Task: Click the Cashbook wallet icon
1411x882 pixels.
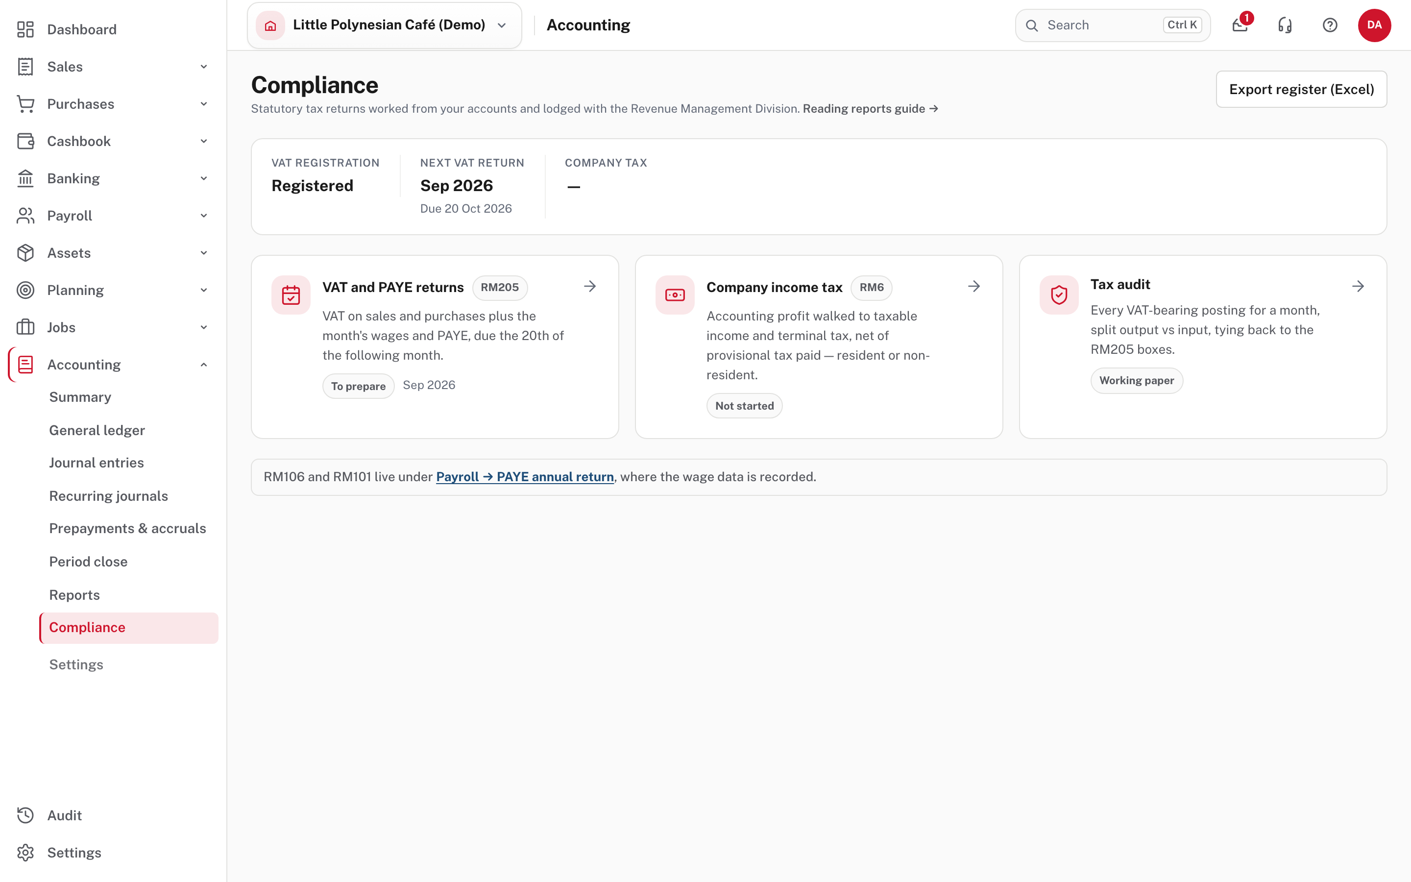Action: [x=25, y=141]
